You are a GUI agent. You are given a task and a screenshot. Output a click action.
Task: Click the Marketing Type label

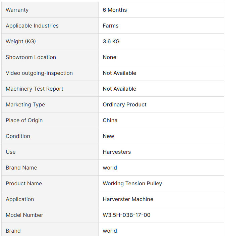pyautogui.click(x=25, y=105)
